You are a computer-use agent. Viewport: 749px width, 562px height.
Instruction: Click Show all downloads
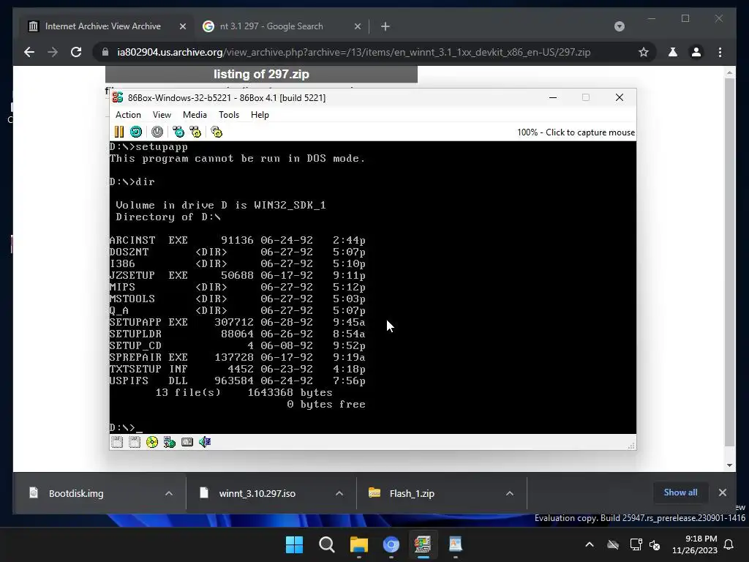pyautogui.click(x=680, y=492)
